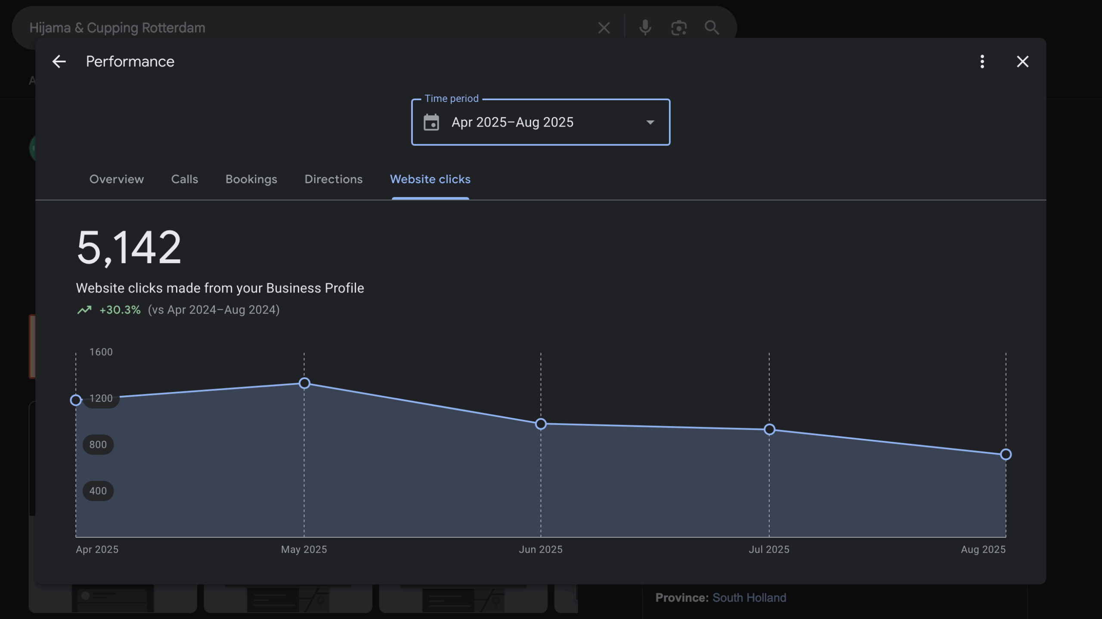Select the Directions tab
This screenshot has height=619, width=1102.
(334, 179)
